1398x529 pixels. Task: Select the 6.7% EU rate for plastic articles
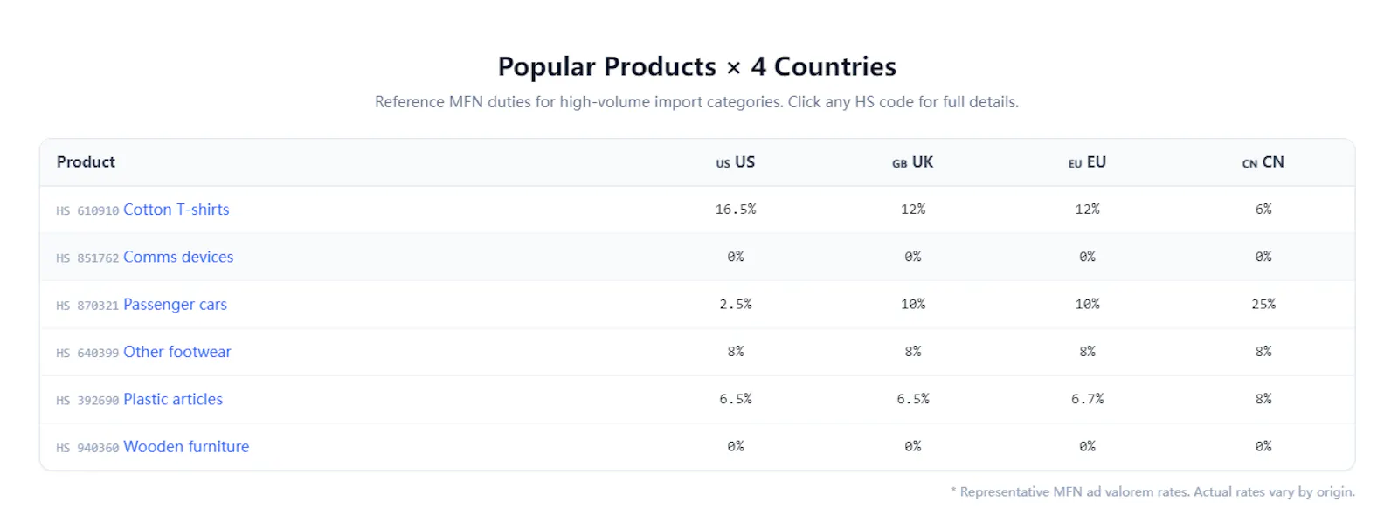(x=1087, y=399)
